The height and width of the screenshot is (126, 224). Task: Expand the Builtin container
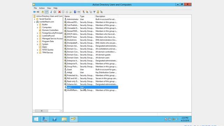pos(37,24)
